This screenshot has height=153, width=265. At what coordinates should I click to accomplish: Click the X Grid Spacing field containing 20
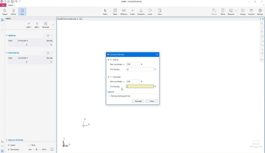click(x=140, y=69)
